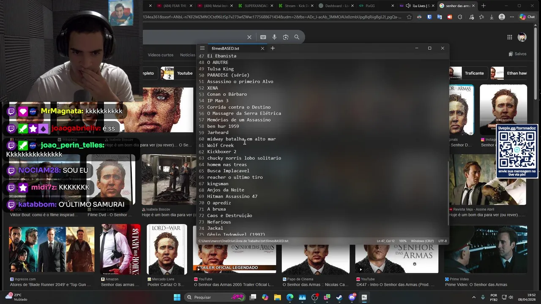This screenshot has width=541, height=304.
Task: Open a new browser tab
Action: point(484,6)
